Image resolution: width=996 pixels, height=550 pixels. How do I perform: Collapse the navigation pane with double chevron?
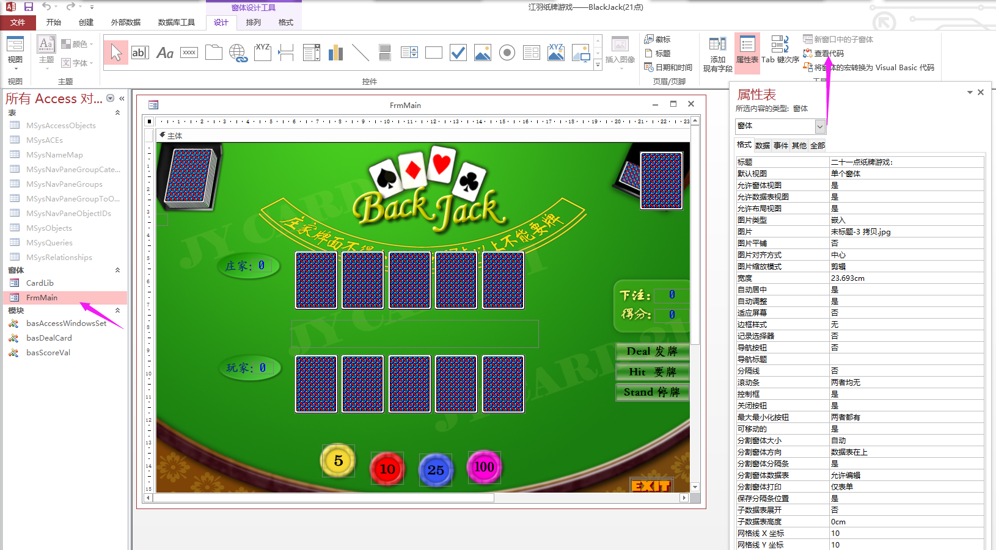click(122, 98)
